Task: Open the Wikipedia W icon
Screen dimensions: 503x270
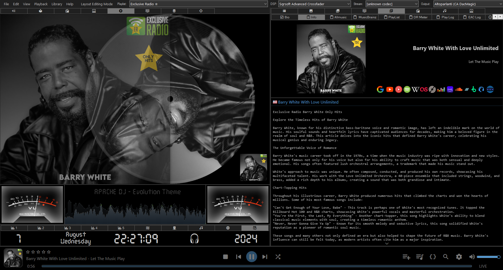Action: click(415, 89)
